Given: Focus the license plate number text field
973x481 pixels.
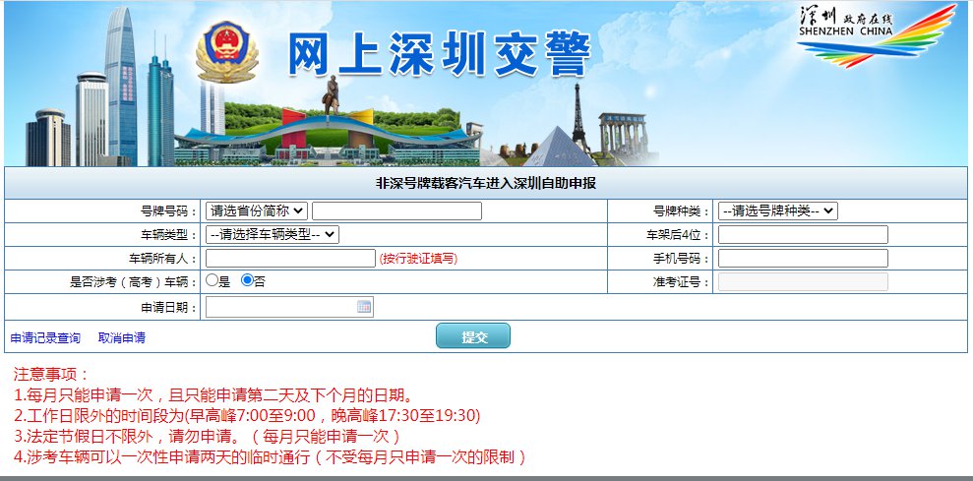Looking at the screenshot, I should pyautogui.click(x=396, y=210).
